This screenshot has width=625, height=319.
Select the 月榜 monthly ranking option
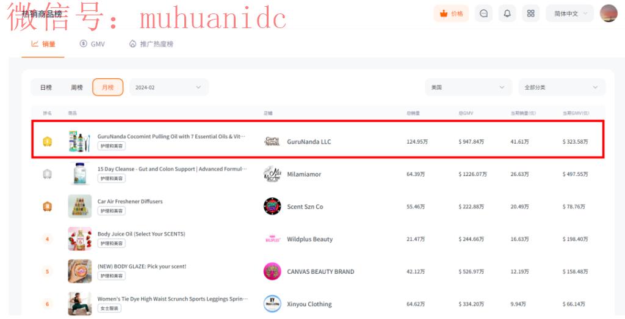pos(107,87)
